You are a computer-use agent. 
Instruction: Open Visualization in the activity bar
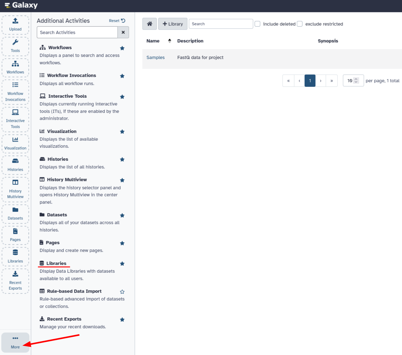point(15,143)
